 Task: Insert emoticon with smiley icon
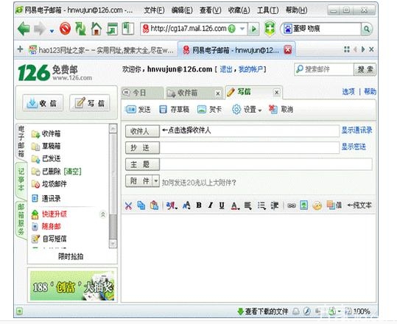coord(317,205)
